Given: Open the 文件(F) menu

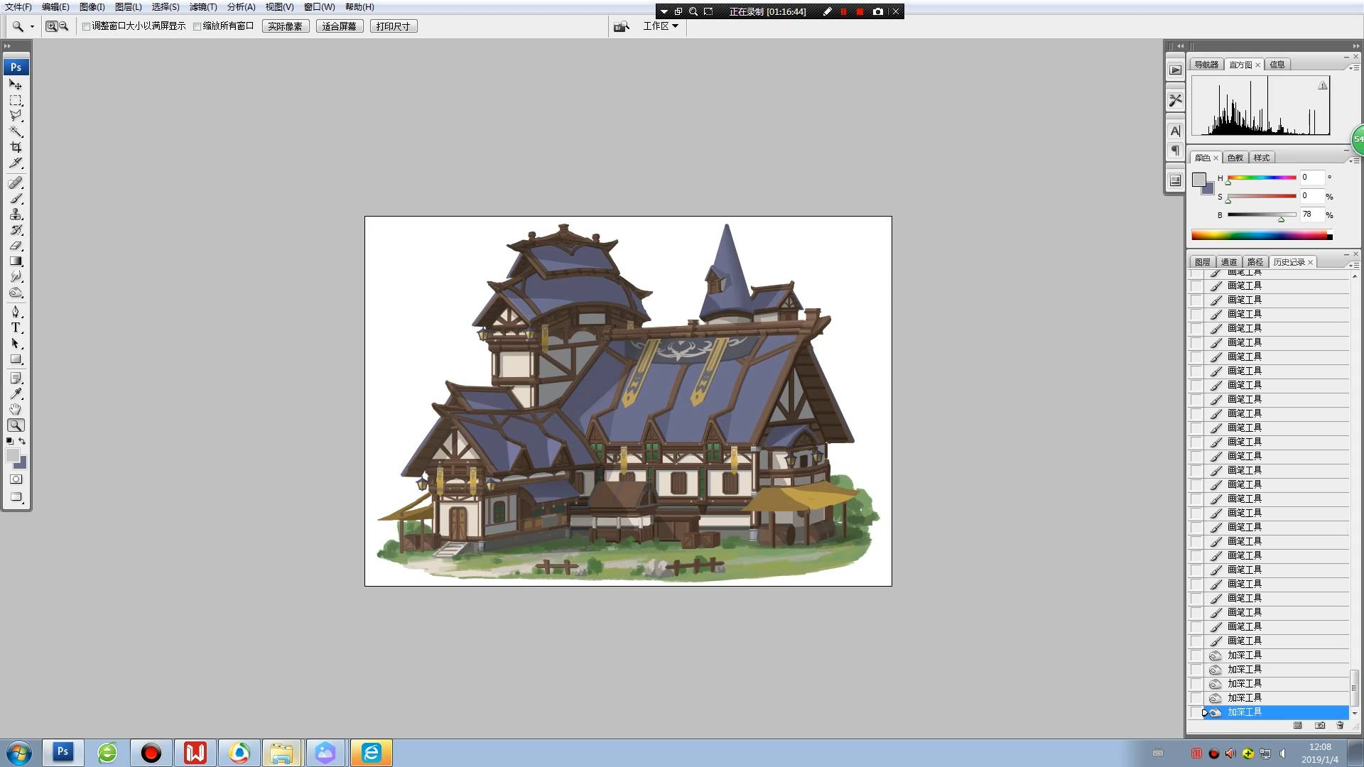Looking at the screenshot, I should point(18,6).
